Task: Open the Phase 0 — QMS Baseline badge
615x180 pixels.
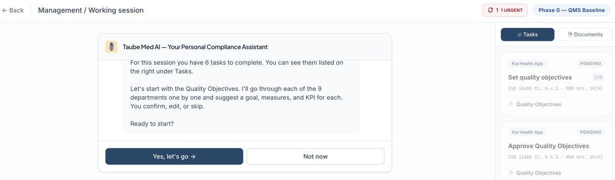Action: (x=572, y=10)
